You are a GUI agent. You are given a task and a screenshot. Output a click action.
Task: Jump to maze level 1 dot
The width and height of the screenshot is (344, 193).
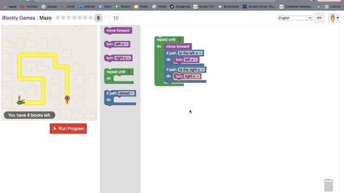(58, 18)
